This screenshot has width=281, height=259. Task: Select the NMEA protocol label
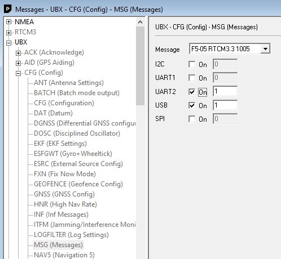click(x=24, y=22)
